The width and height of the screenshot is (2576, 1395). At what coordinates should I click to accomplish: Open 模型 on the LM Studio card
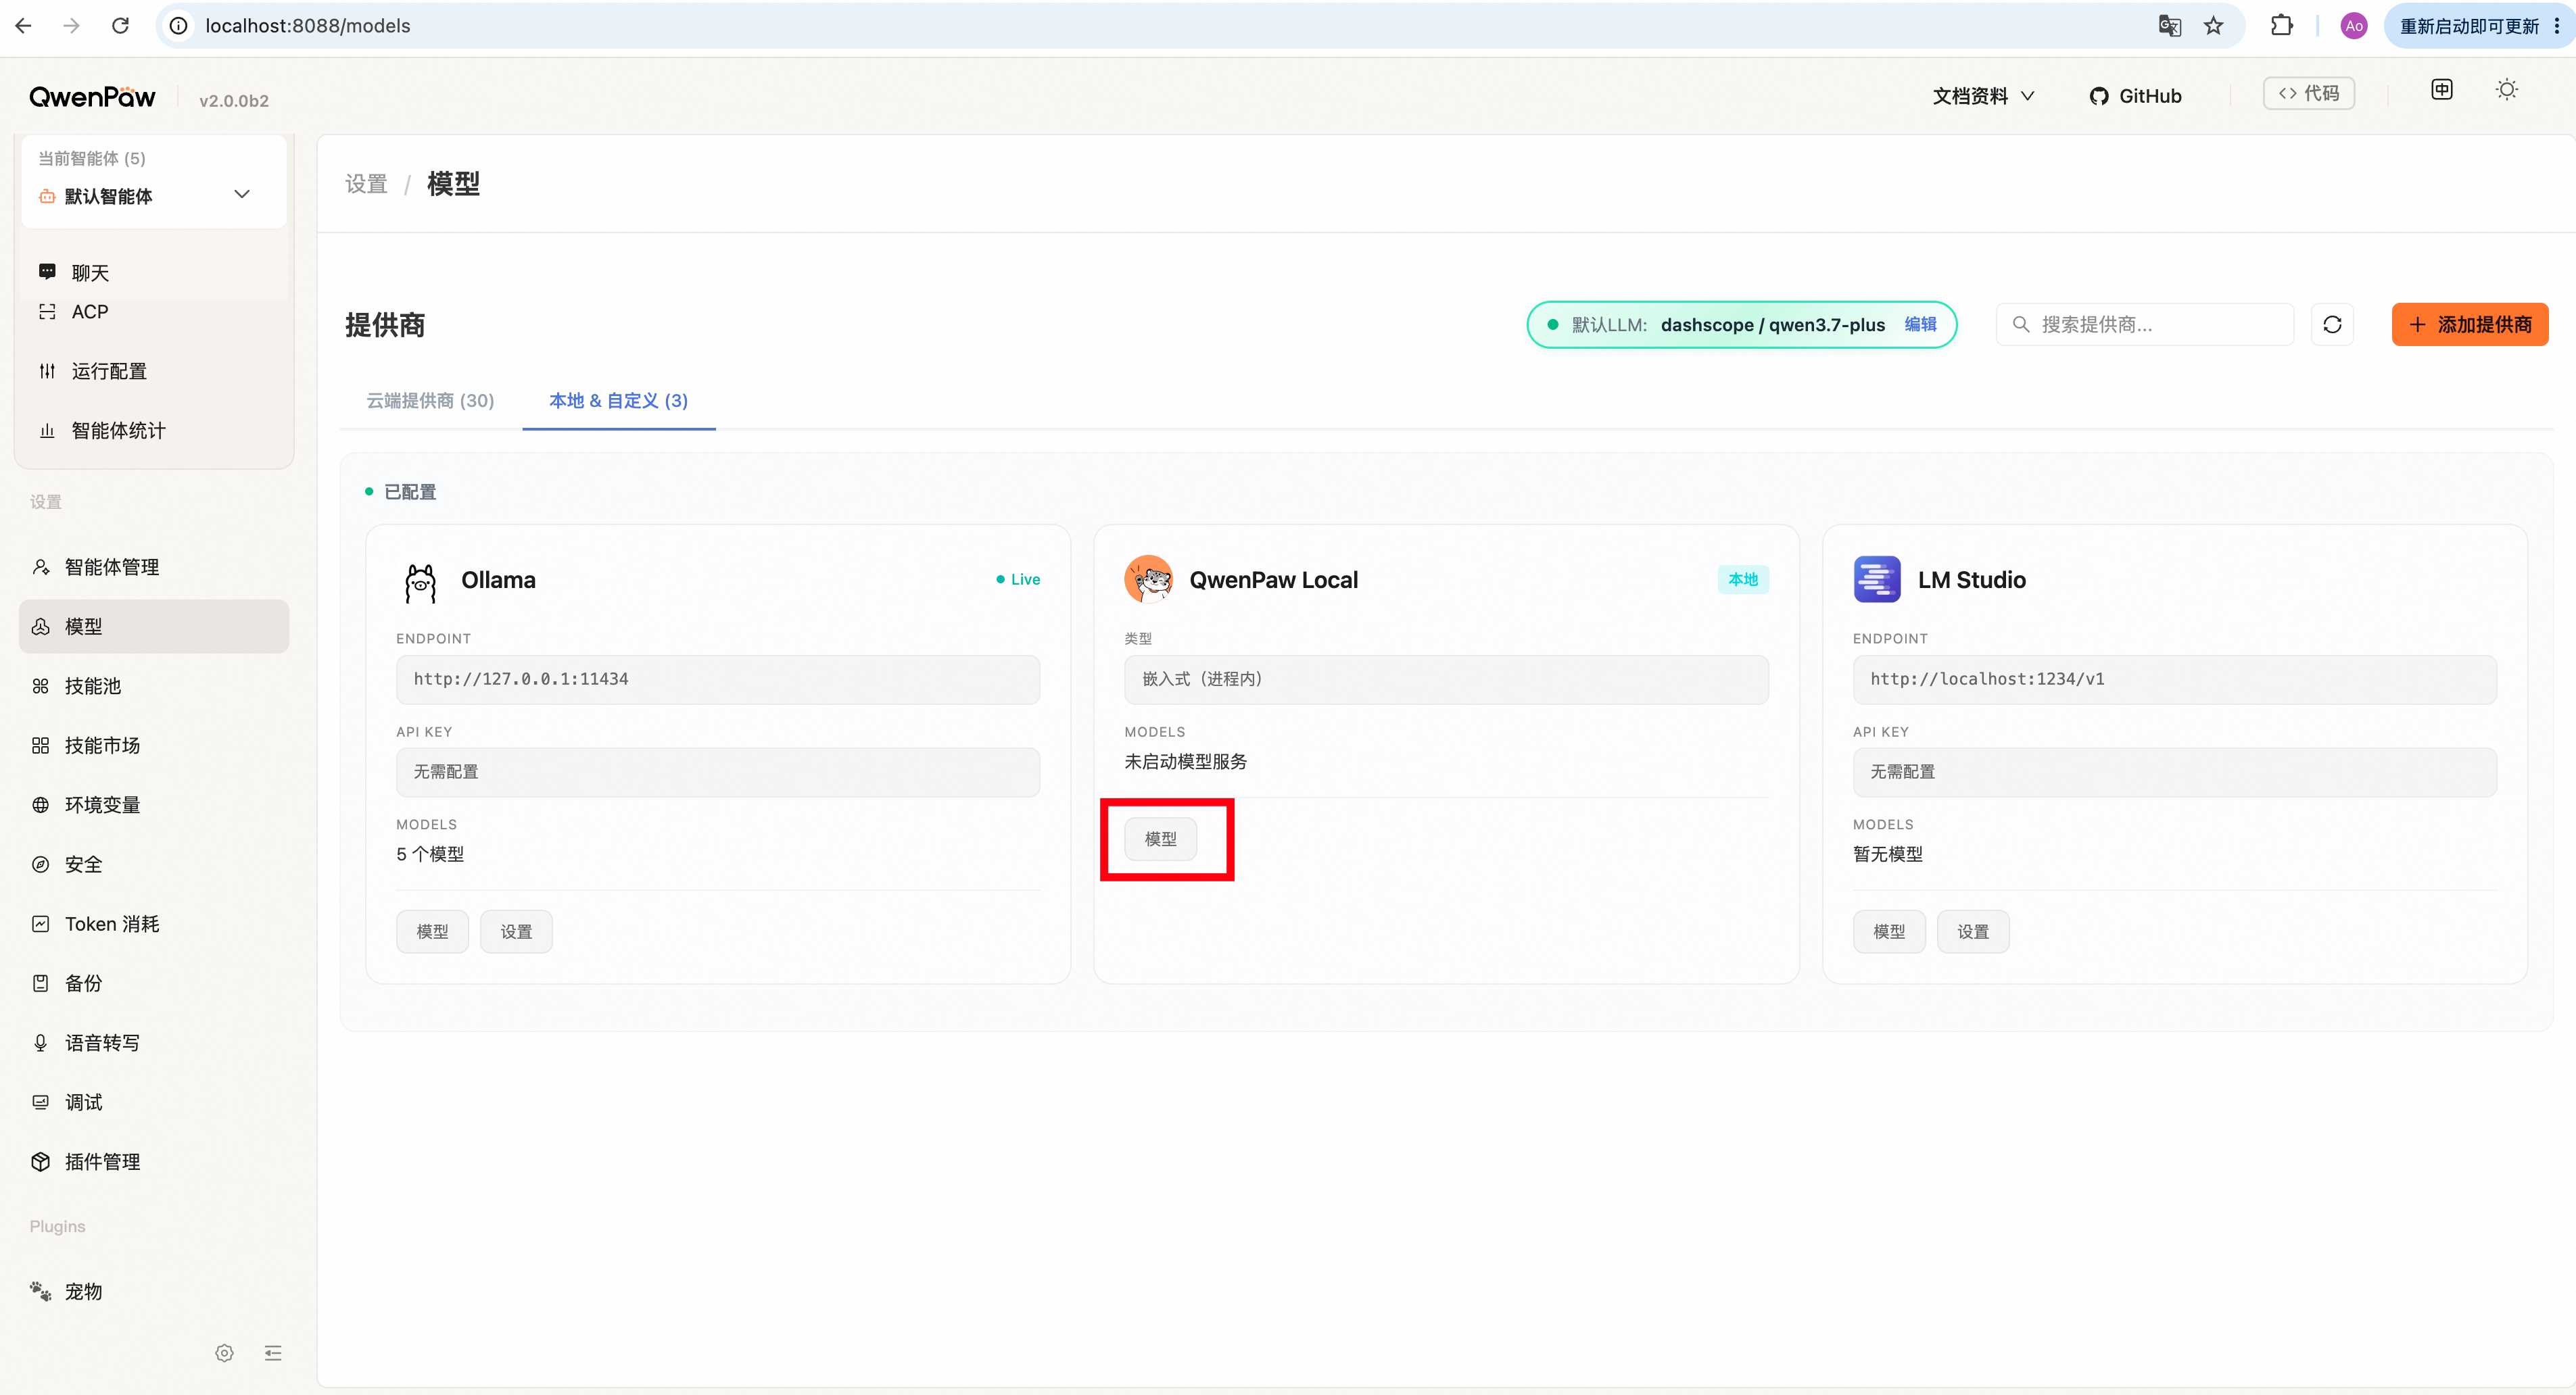pyautogui.click(x=1889, y=932)
